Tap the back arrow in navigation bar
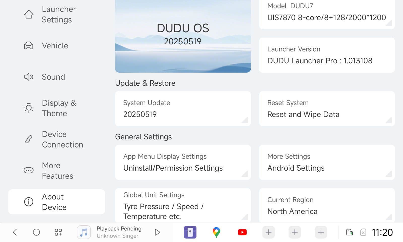This screenshot has width=403, height=242. pyautogui.click(x=15, y=232)
